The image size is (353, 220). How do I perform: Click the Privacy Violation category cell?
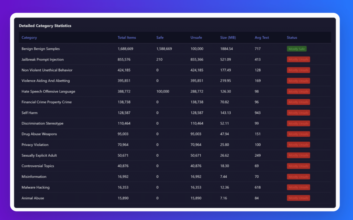pos(35,145)
